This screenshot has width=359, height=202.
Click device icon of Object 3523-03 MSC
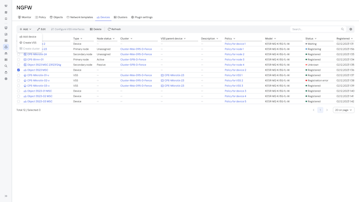[x=25, y=102]
